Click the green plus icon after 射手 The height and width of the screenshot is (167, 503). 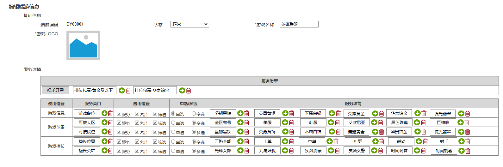coord(462,141)
